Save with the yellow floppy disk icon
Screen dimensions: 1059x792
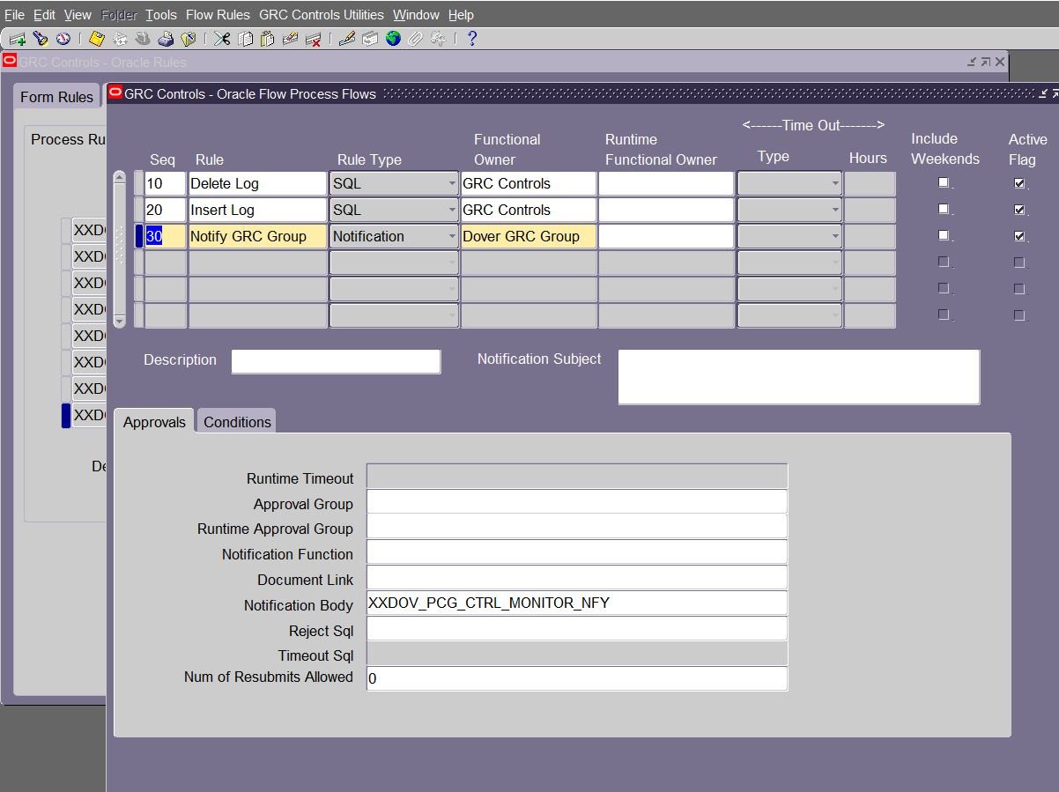click(x=97, y=39)
